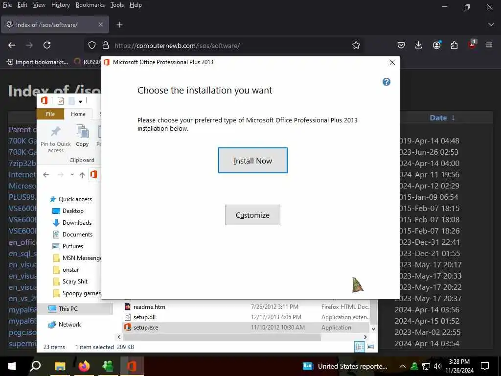Open the Firefox shield tracking protection icon
Image resolution: width=501 pixels, height=376 pixels.
[x=92, y=46]
